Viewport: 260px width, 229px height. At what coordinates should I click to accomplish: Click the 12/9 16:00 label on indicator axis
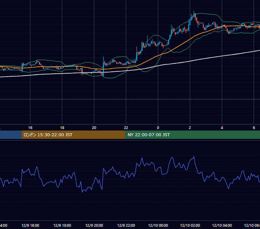point(30,226)
